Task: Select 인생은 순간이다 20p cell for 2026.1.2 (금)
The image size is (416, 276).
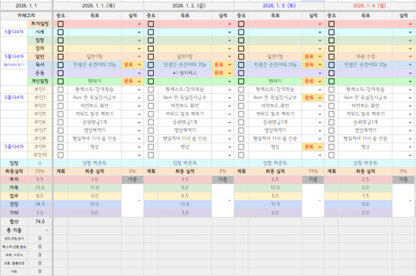Action: 184,65
